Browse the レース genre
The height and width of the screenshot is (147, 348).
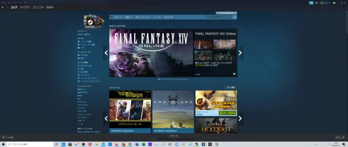point(80,124)
